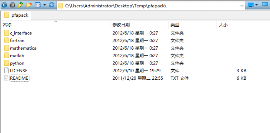This screenshot has width=270, height=133.
Task: Refresh the file list
Action: (51, 5)
